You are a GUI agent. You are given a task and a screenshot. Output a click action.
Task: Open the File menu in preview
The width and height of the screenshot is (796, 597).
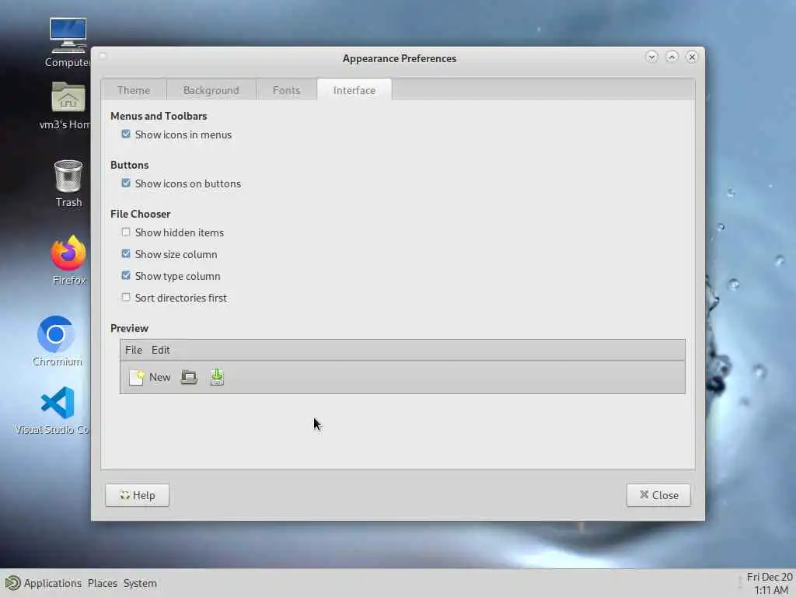(x=134, y=350)
